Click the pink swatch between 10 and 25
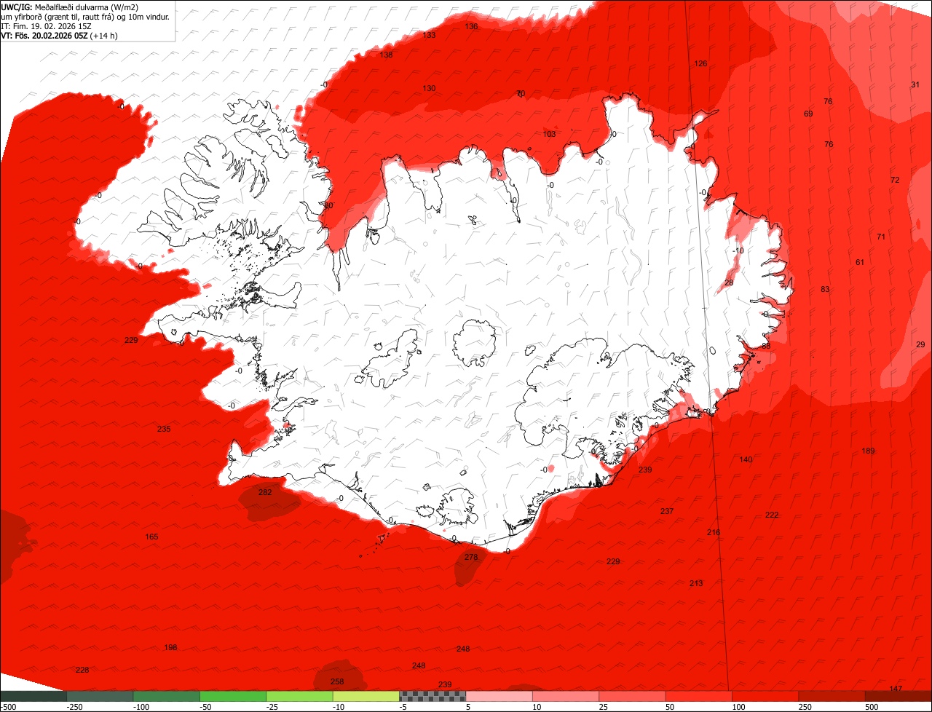 point(566,697)
